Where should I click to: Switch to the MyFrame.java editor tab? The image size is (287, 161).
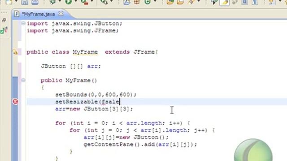(x=39, y=14)
